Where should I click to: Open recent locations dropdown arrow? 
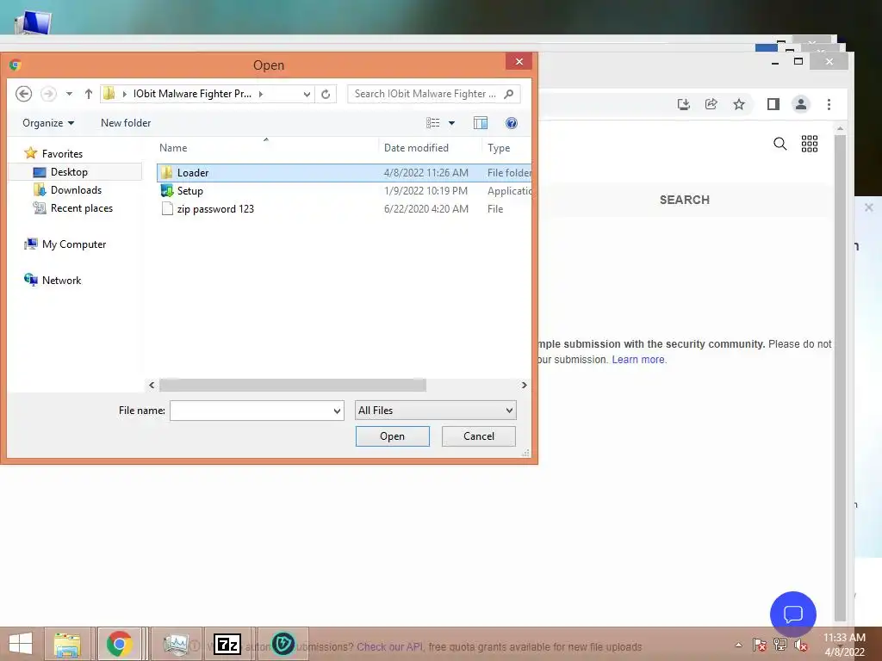coord(69,94)
